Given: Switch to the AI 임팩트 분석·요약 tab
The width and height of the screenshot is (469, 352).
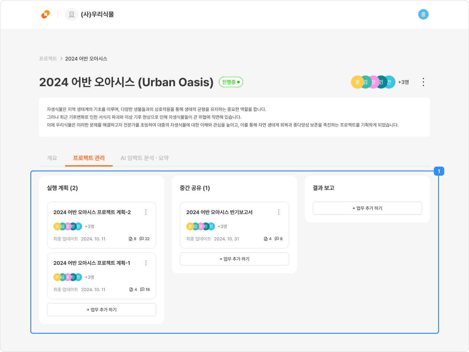Looking at the screenshot, I should pos(145,158).
